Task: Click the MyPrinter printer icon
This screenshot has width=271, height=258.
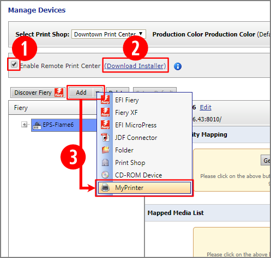Action: pos(105,187)
